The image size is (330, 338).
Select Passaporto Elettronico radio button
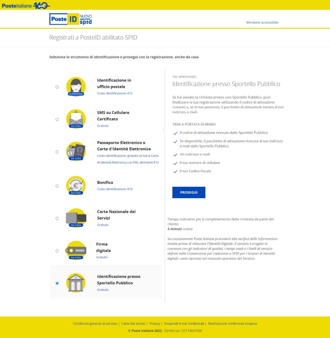tap(57, 152)
